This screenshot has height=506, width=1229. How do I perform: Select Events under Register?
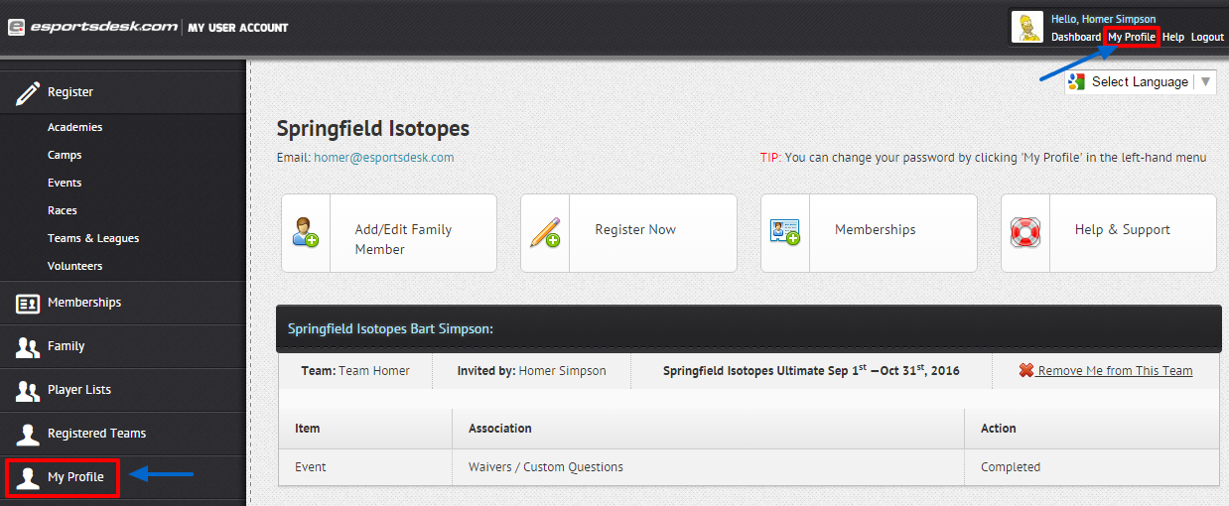(65, 183)
